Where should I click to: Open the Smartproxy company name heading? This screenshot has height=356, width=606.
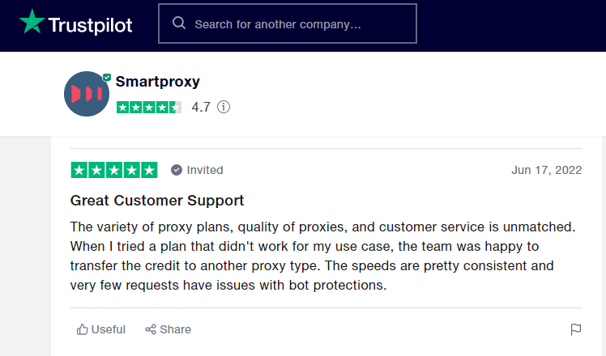pos(158,82)
